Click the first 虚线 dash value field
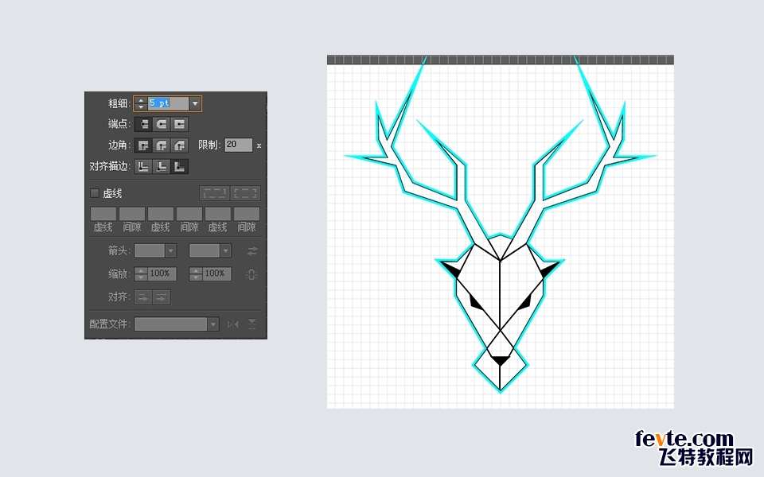 [x=103, y=214]
